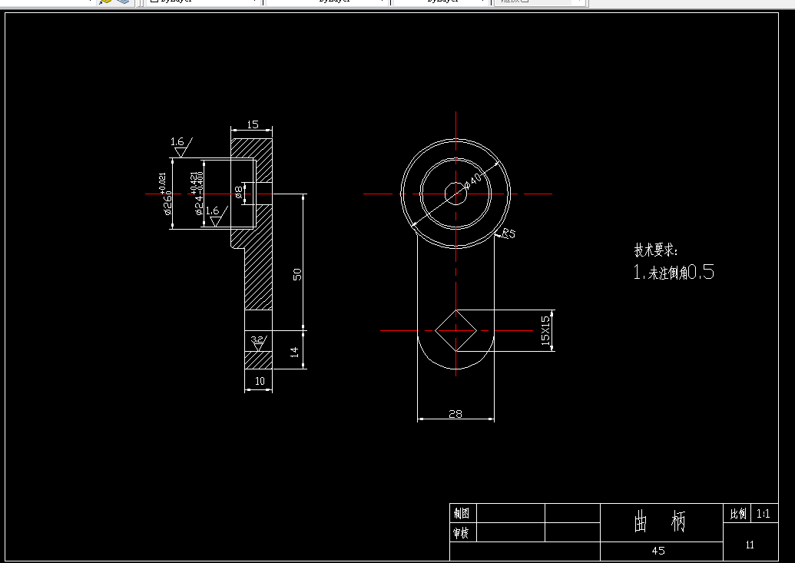795x563 pixels.
Task: Select the 15 width dimension text
Action: point(253,124)
